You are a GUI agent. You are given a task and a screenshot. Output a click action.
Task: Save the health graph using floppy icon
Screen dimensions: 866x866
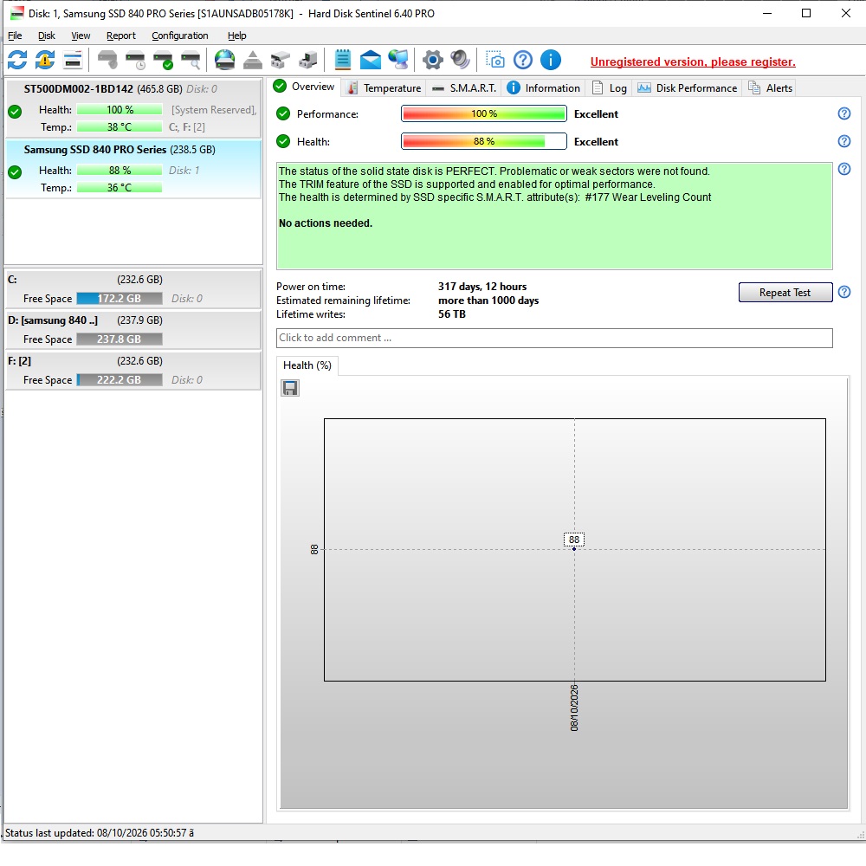point(290,388)
